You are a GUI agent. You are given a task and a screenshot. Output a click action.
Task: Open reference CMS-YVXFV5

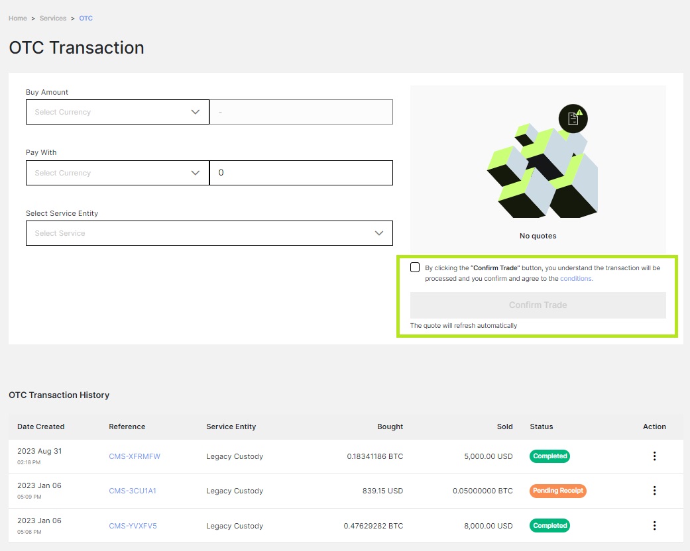click(x=133, y=526)
